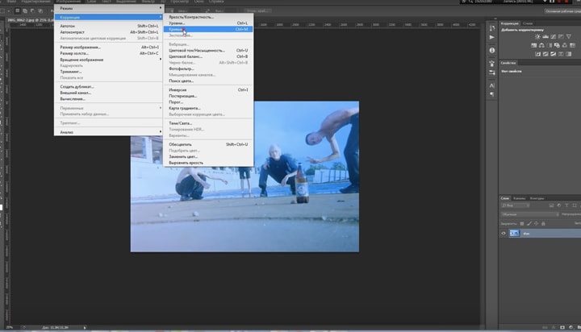Open Actions panel play icon
This screenshot has width=581, height=332.
pyautogui.click(x=492, y=37)
